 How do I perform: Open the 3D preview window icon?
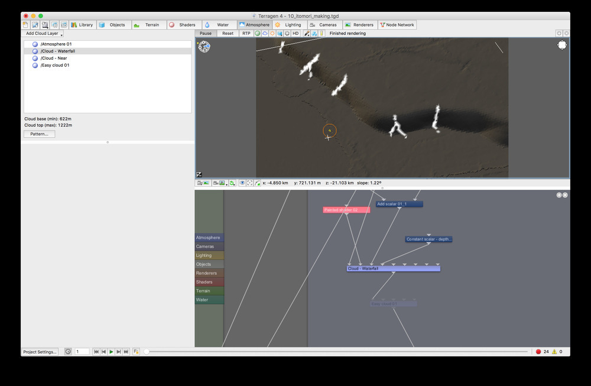[64, 25]
